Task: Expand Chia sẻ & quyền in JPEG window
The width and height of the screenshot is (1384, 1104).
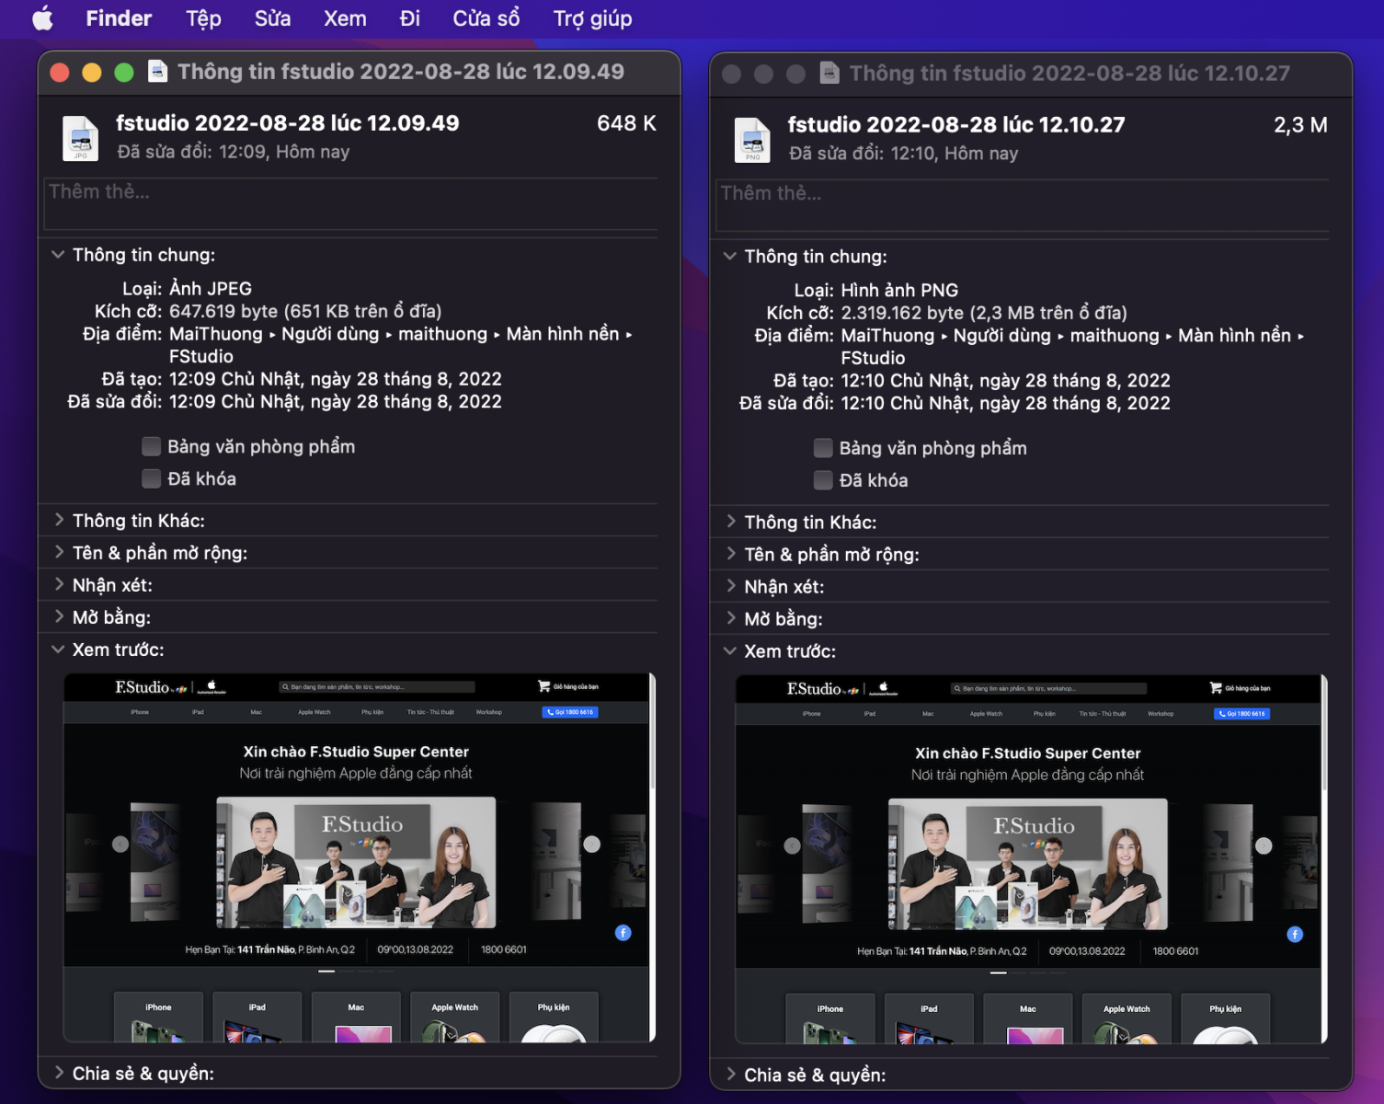Action: coord(59,1073)
